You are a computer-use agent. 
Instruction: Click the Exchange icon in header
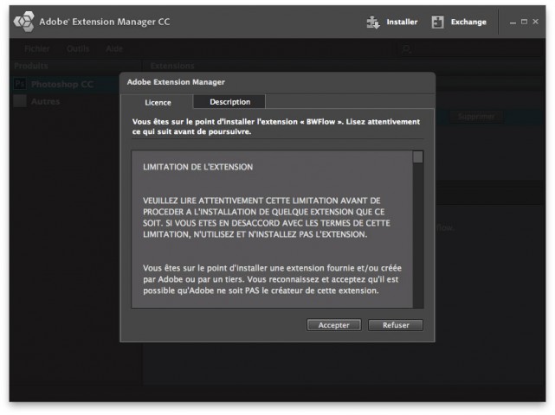437,22
